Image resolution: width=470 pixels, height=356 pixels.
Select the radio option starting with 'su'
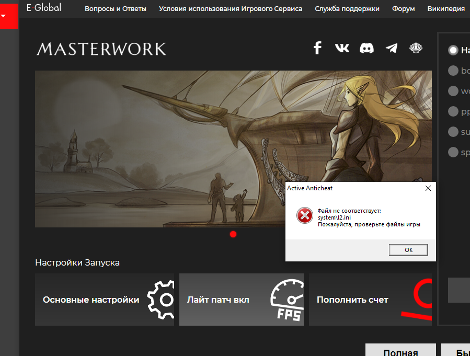(x=453, y=132)
